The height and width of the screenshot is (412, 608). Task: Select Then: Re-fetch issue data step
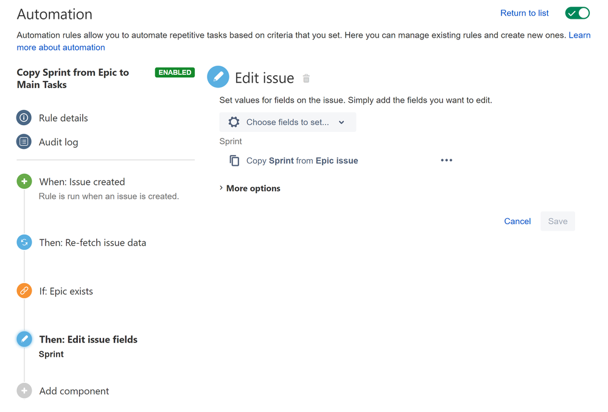(93, 243)
